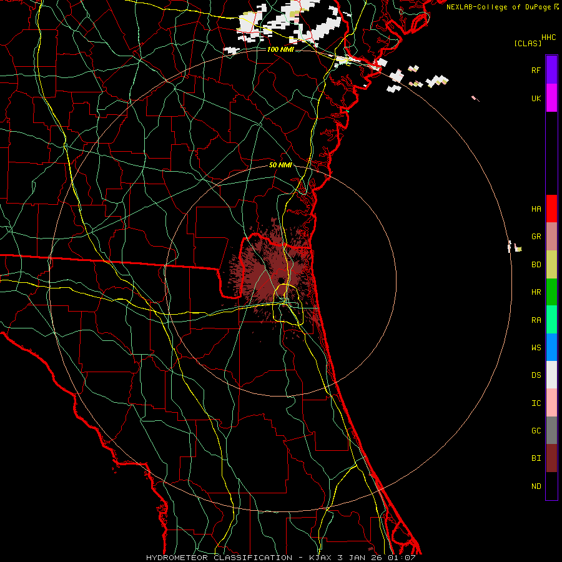Click the GC gray legend swatch
Image resolution: width=562 pixels, height=562 pixels.
click(551, 430)
